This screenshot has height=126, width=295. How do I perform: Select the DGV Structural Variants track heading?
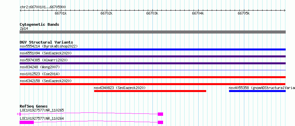(46, 42)
